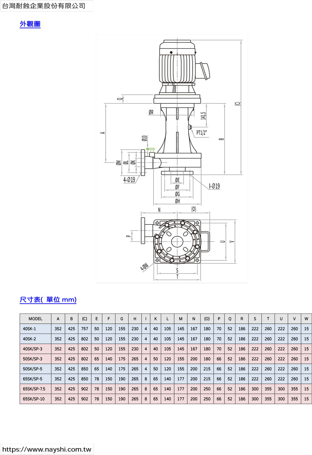The image size is (312, 455).
Task: Click the ØR label on the diagram
Action: (151, 112)
